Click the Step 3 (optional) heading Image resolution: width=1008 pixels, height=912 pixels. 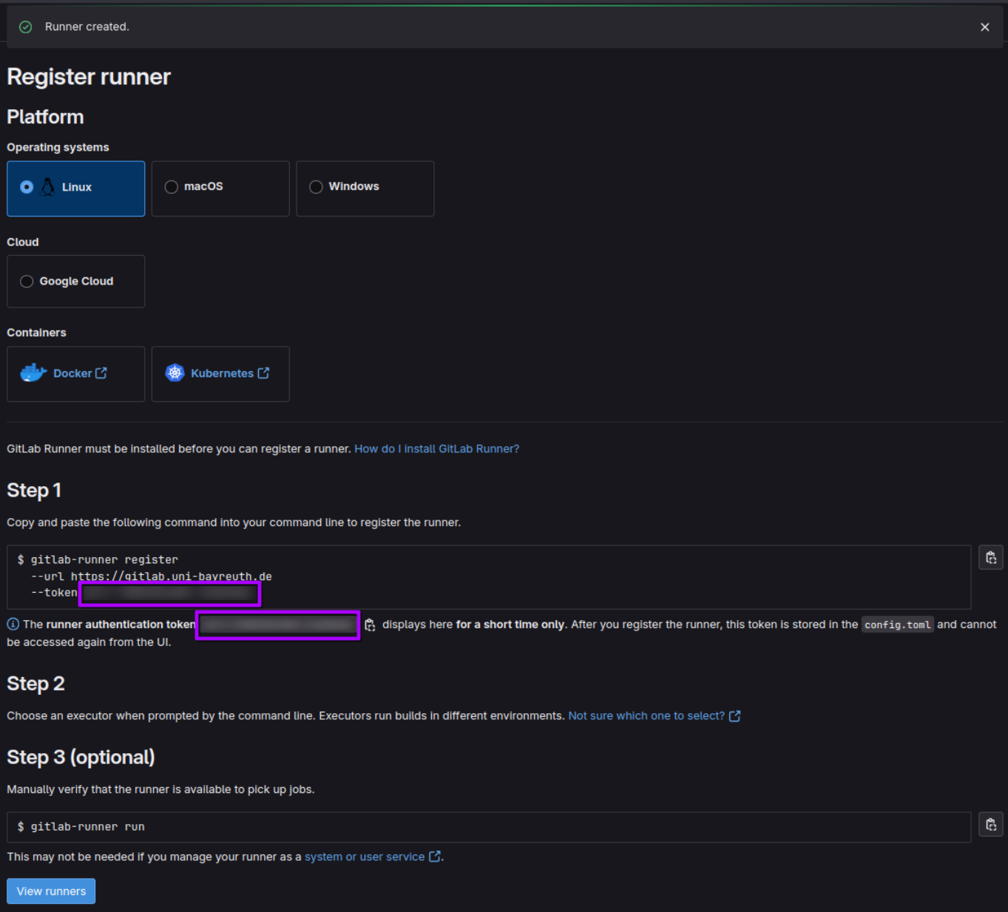tap(81, 758)
